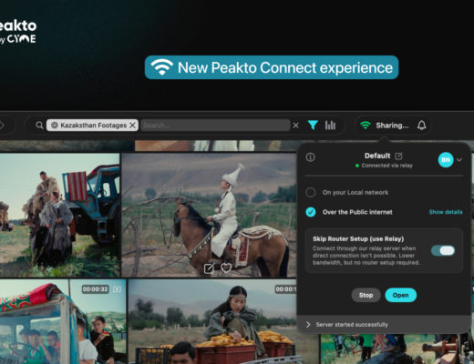
Task: Expand the chevron next to BN avatar
Action: tap(459, 159)
